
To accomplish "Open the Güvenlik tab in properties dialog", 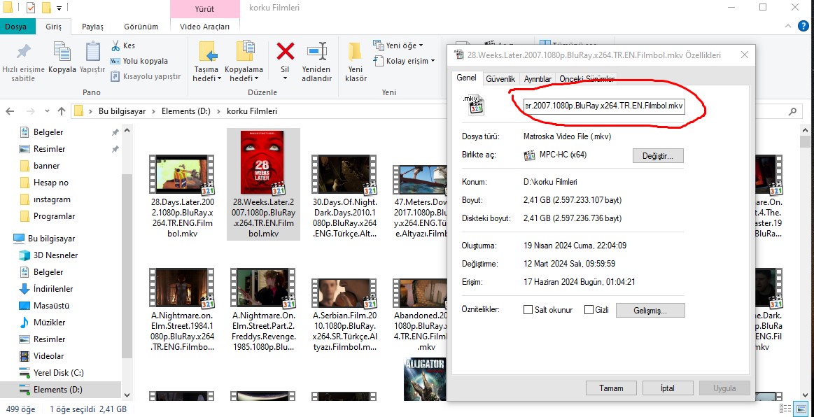I will coord(500,79).
